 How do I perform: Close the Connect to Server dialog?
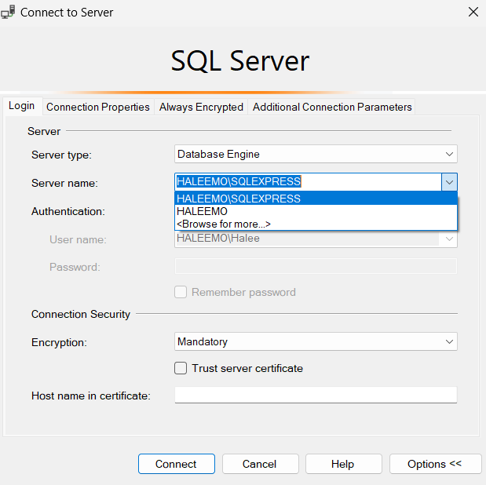tap(473, 12)
